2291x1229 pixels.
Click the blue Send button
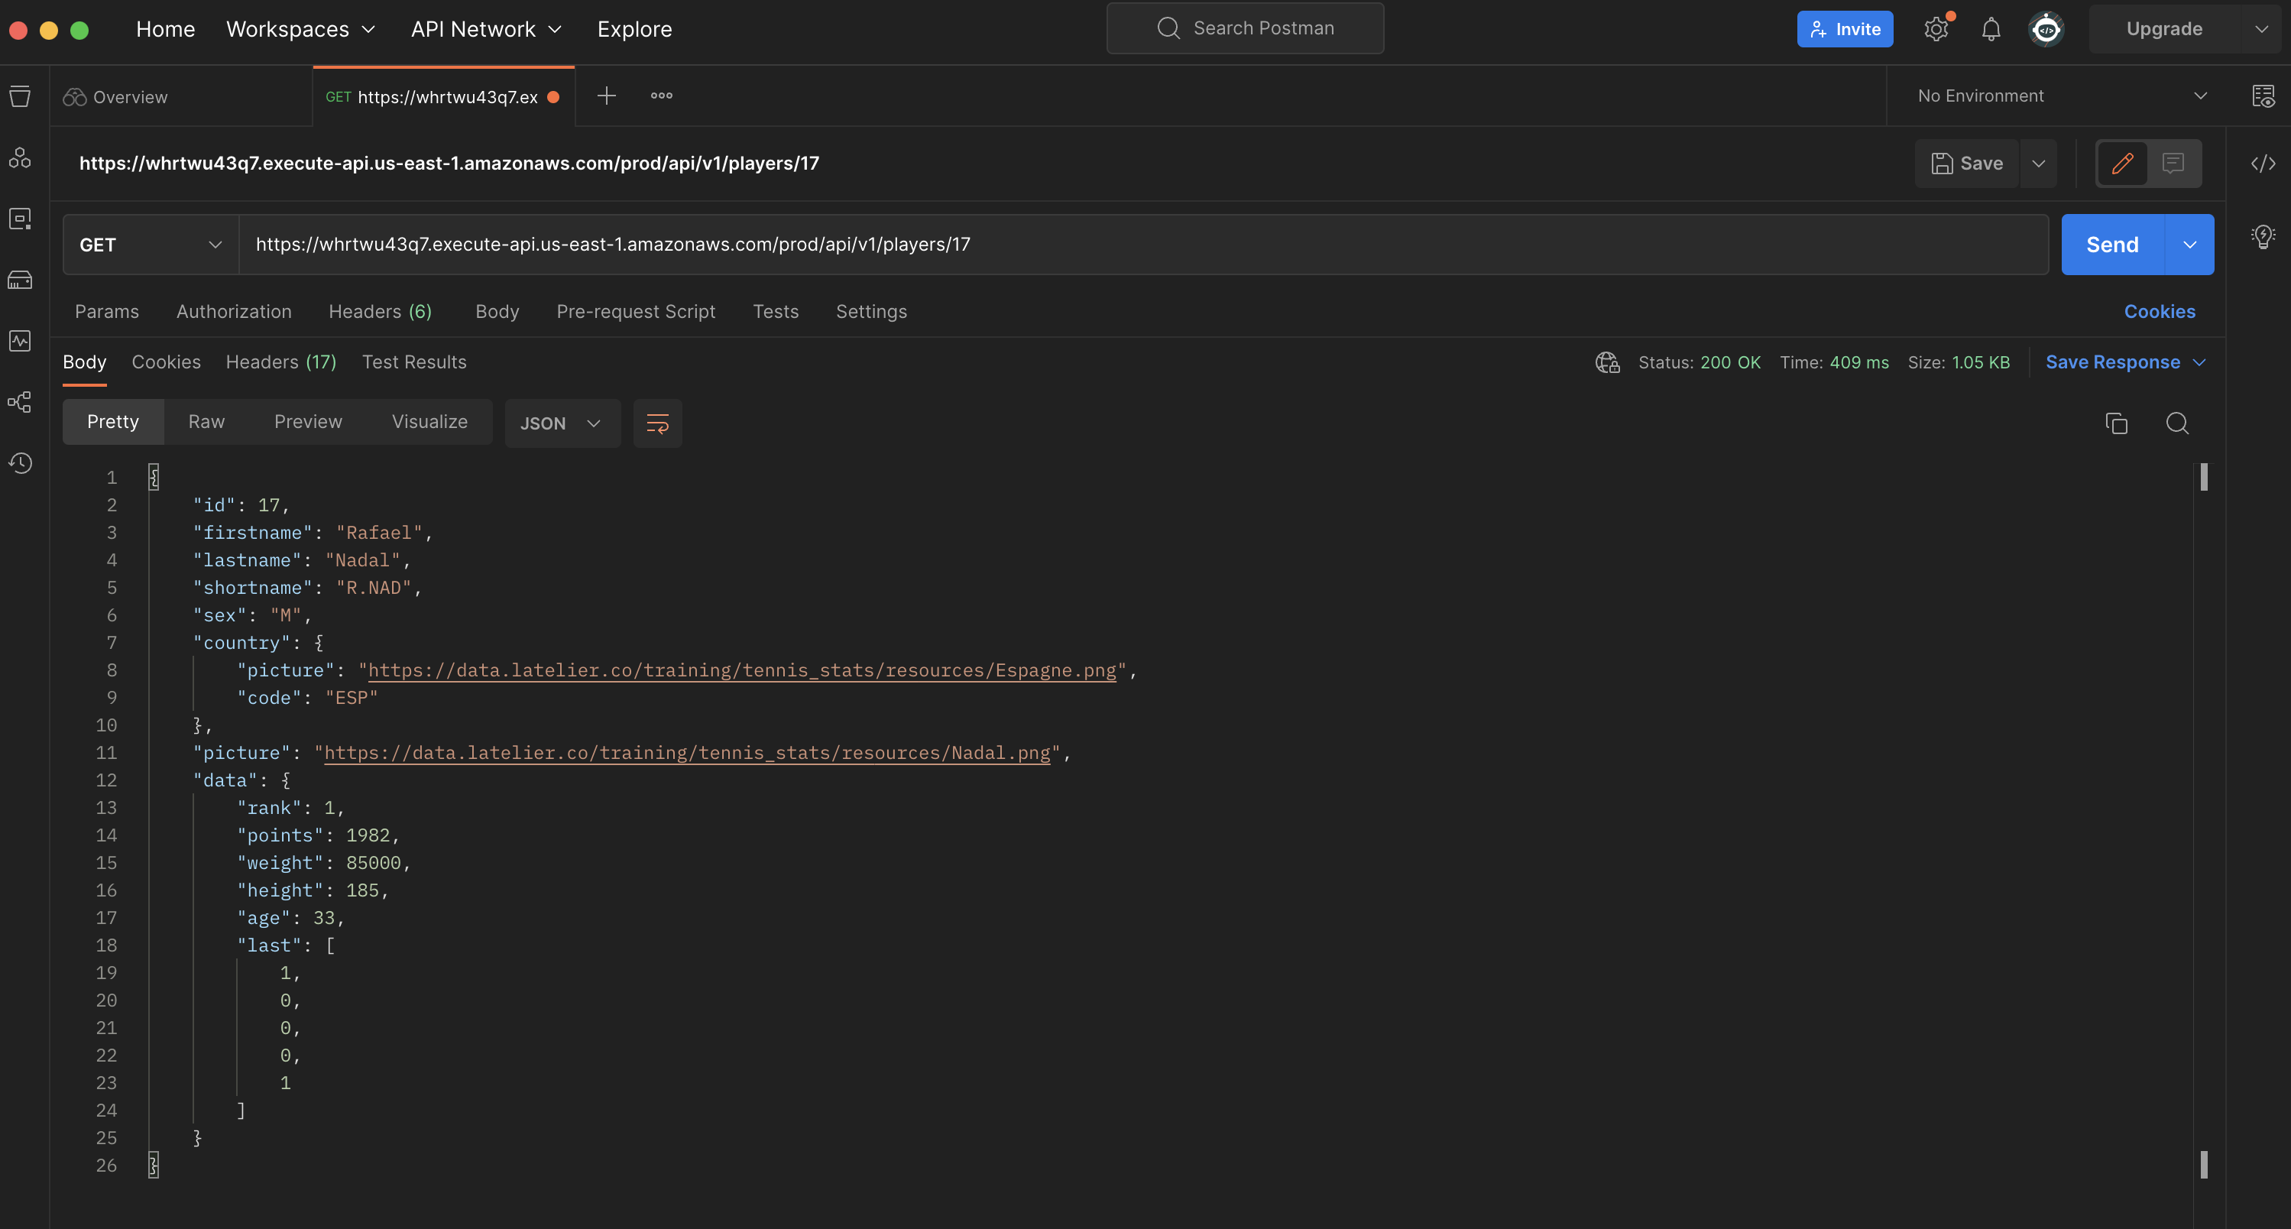[2111, 245]
